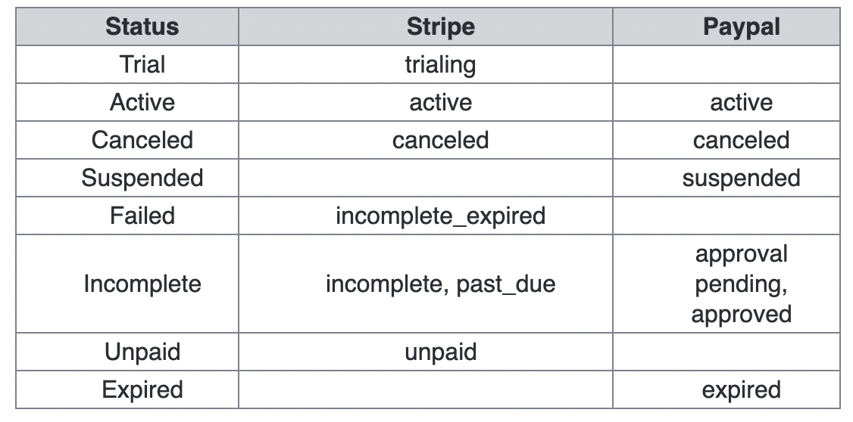This screenshot has width=853, height=422.
Task: Click the Status column header
Action: [142, 27]
